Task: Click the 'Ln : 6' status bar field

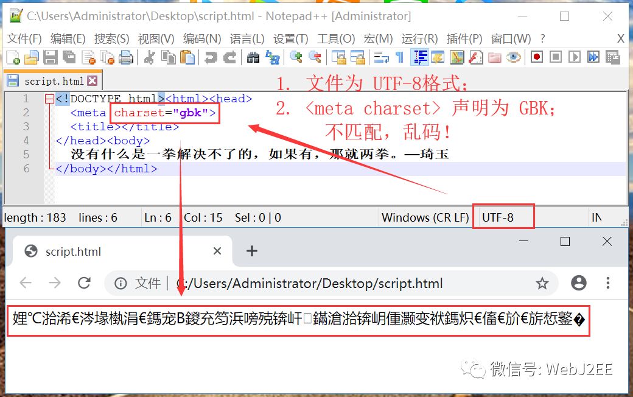Action: [x=158, y=218]
